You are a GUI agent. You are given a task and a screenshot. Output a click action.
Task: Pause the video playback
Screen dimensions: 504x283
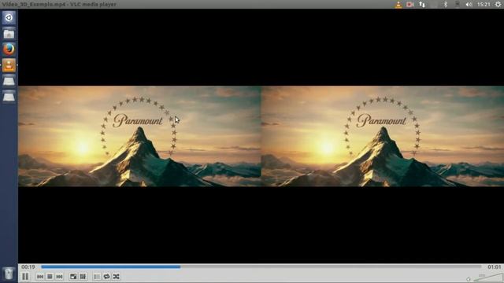(25, 276)
